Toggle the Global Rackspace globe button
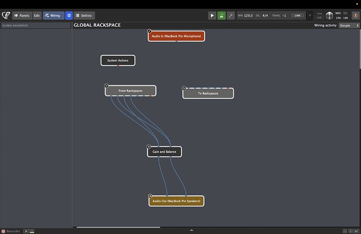Screen dimensions: 361x234 click(x=69, y=15)
